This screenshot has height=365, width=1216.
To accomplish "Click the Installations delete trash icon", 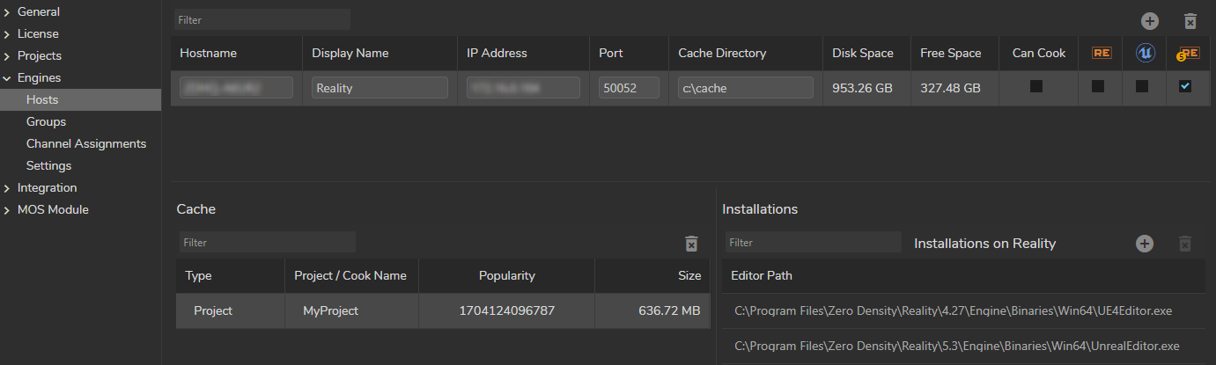I will point(1185,244).
